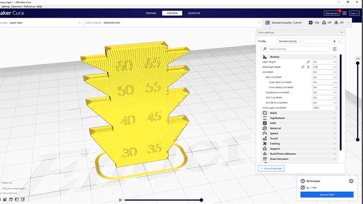Image resolution: width=363 pixels, height=204 pixels.
Task: Expand the Speed settings section
Action: (x=334, y=133)
